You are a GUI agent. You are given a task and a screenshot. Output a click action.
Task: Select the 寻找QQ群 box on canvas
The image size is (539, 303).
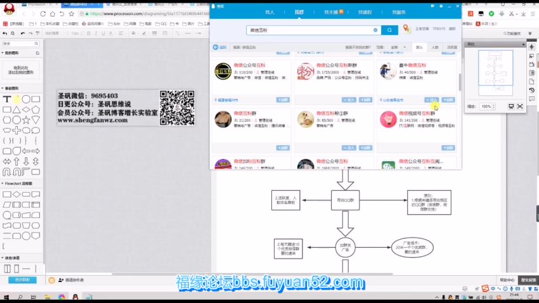point(345,200)
